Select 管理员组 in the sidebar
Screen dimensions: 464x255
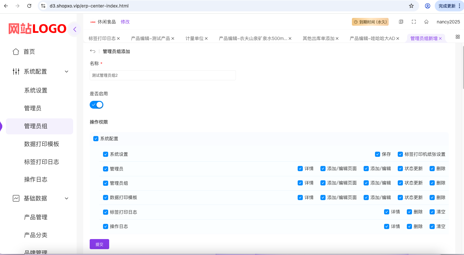pyautogui.click(x=40, y=126)
